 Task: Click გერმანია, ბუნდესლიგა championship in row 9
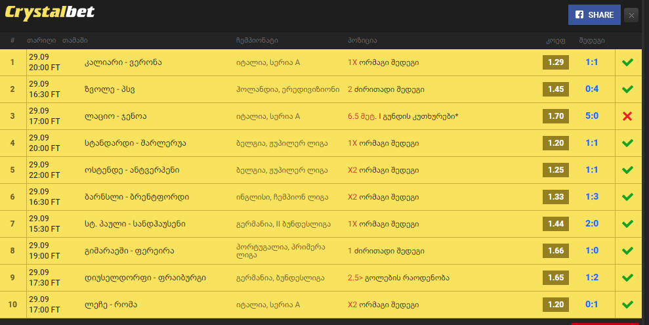(x=280, y=278)
